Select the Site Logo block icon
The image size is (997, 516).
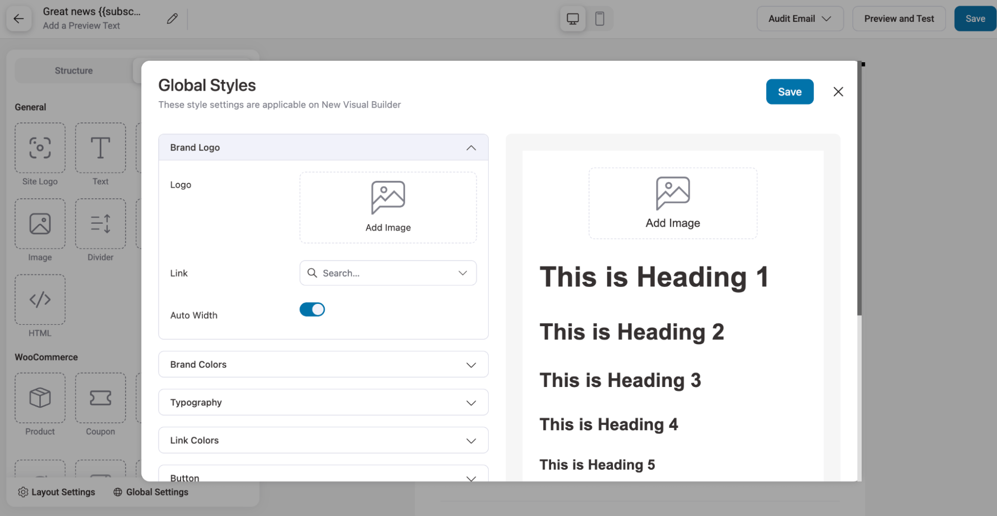40,148
